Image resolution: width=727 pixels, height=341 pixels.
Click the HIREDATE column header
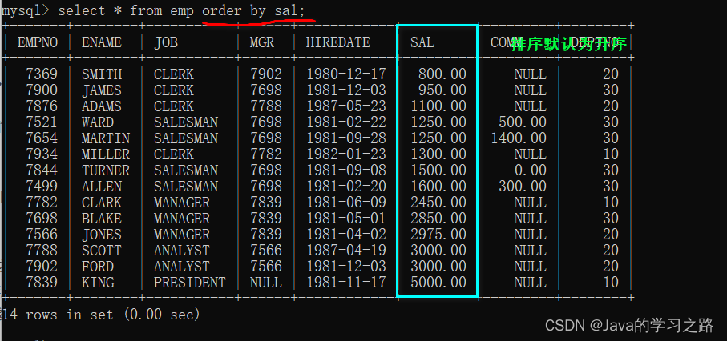pyautogui.click(x=337, y=42)
